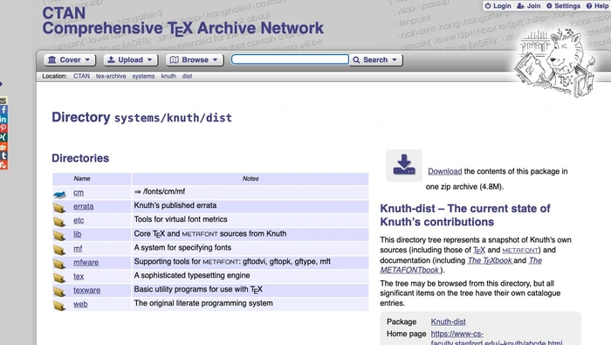Go to knuth in the breadcrumb
Viewport: 611px width, 345px height.
(168, 76)
